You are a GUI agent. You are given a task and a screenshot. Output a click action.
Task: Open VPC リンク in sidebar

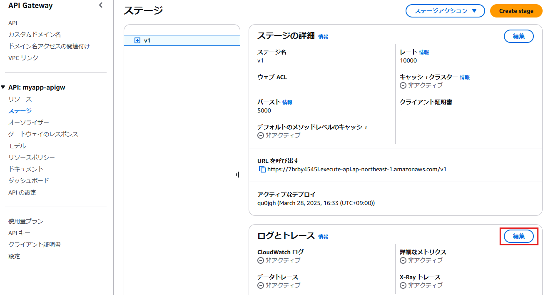[23, 58]
